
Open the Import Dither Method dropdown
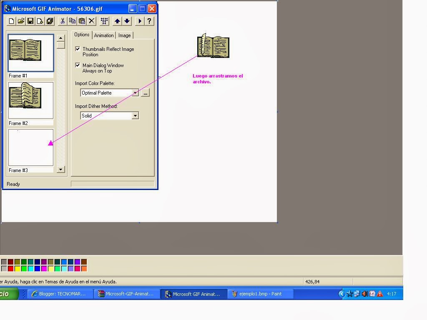click(135, 116)
